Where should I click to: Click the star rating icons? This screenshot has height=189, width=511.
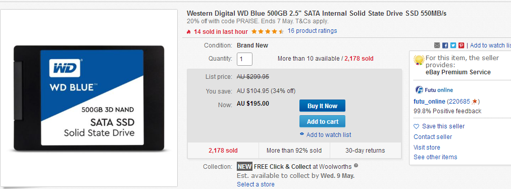268,31
